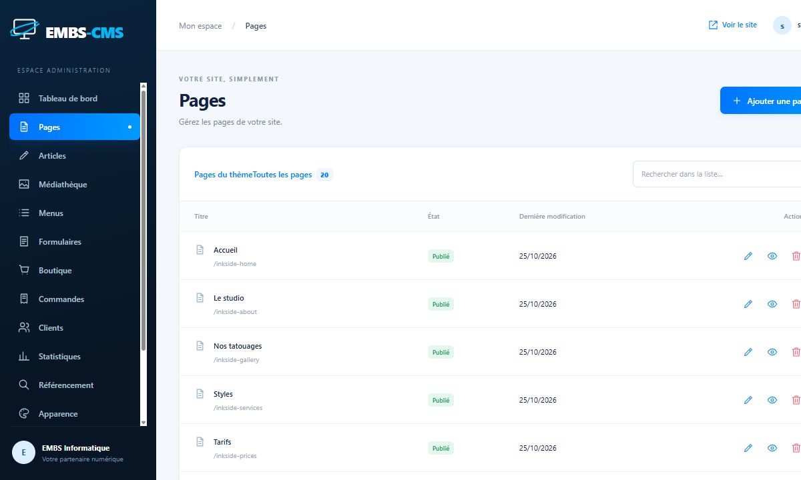The height and width of the screenshot is (480, 801).
Task: Click Ajouter une page button
Action: pyautogui.click(x=761, y=101)
